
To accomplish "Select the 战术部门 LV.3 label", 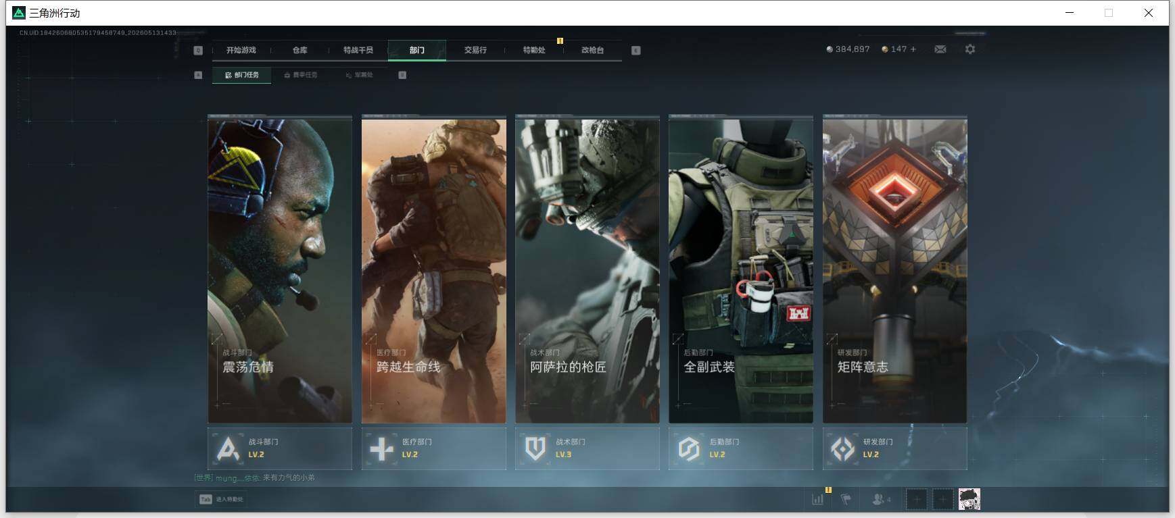I will (x=570, y=448).
